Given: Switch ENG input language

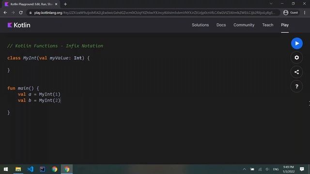Looking at the screenshot, I should click(276, 169).
